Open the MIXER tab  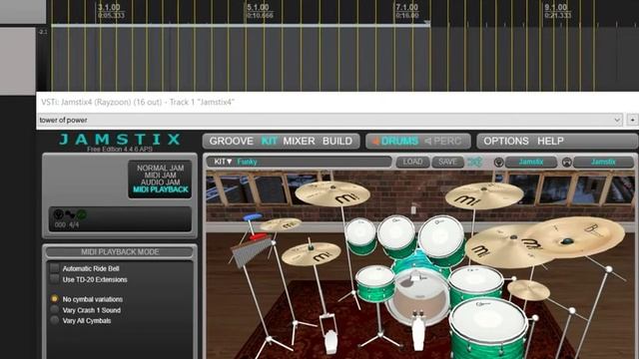pyautogui.click(x=300, y=141)
